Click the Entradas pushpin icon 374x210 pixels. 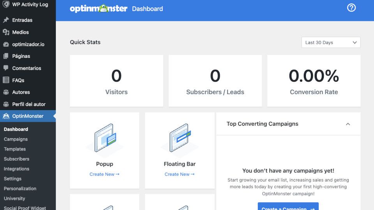click(6, 20)
